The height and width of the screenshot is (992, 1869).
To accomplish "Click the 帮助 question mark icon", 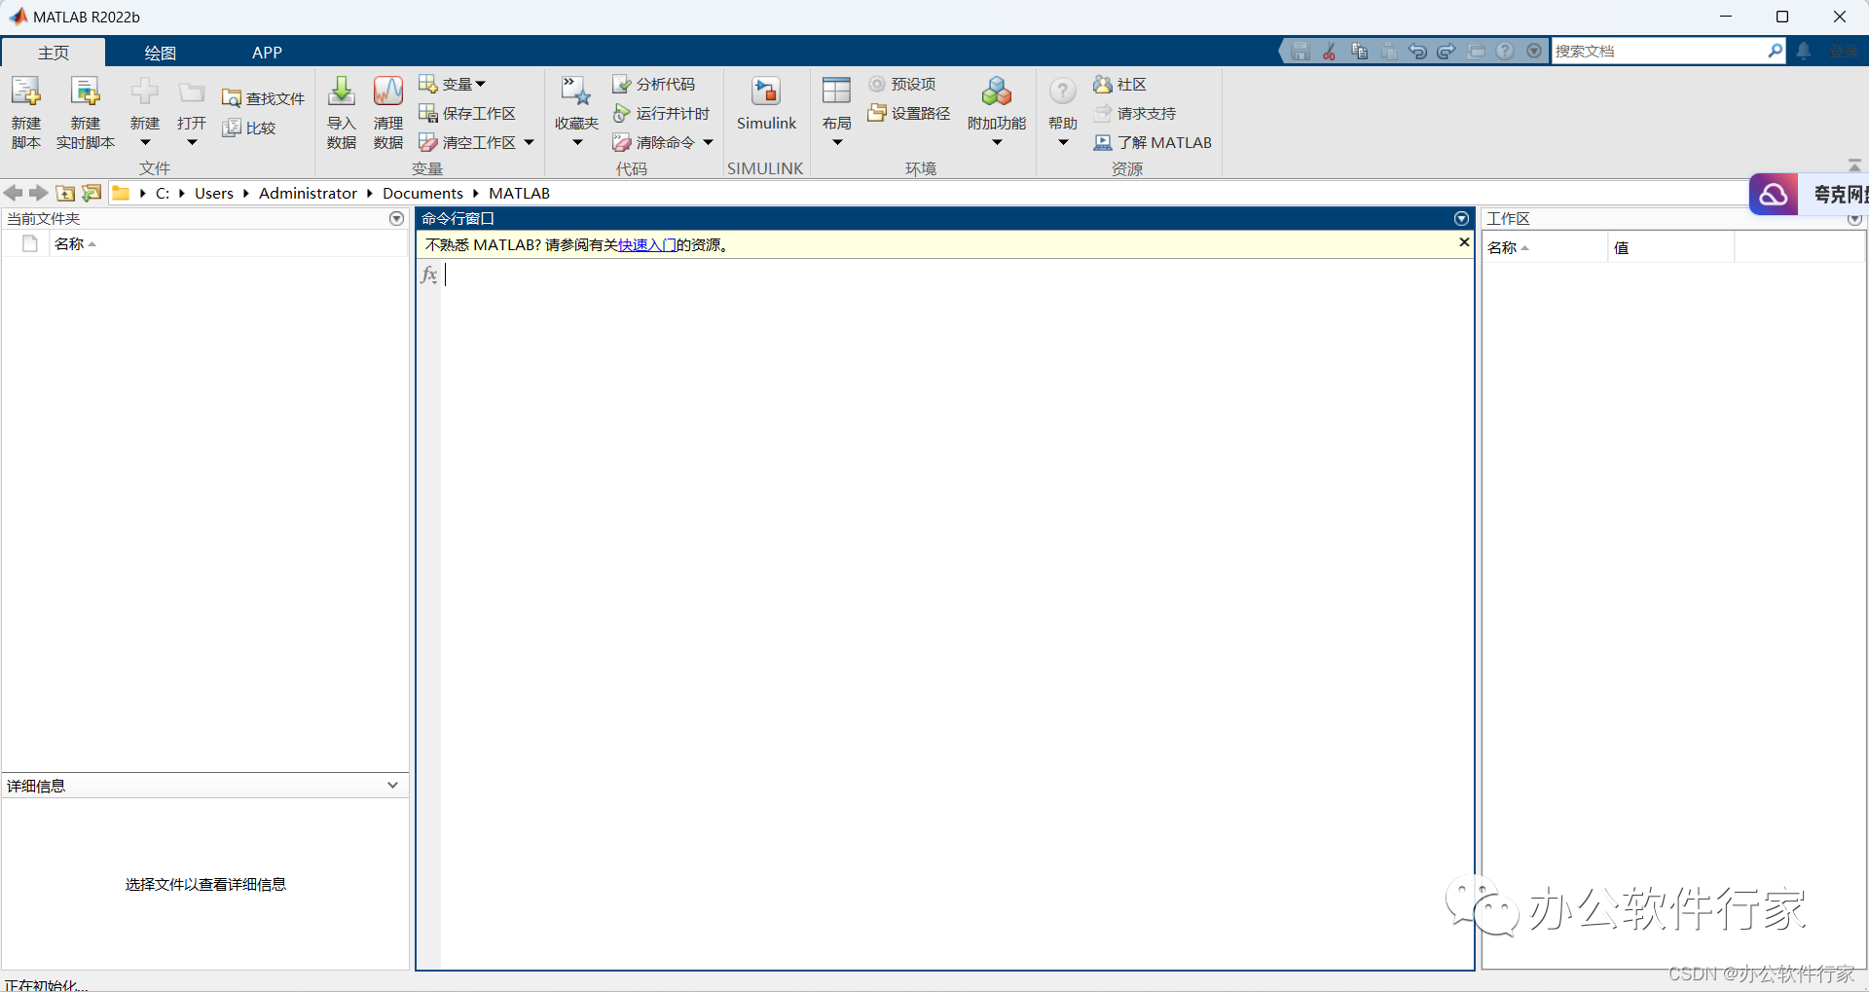I will pos(1063,92).
